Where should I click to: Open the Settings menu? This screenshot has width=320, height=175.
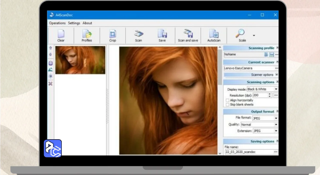coord(74,23)
